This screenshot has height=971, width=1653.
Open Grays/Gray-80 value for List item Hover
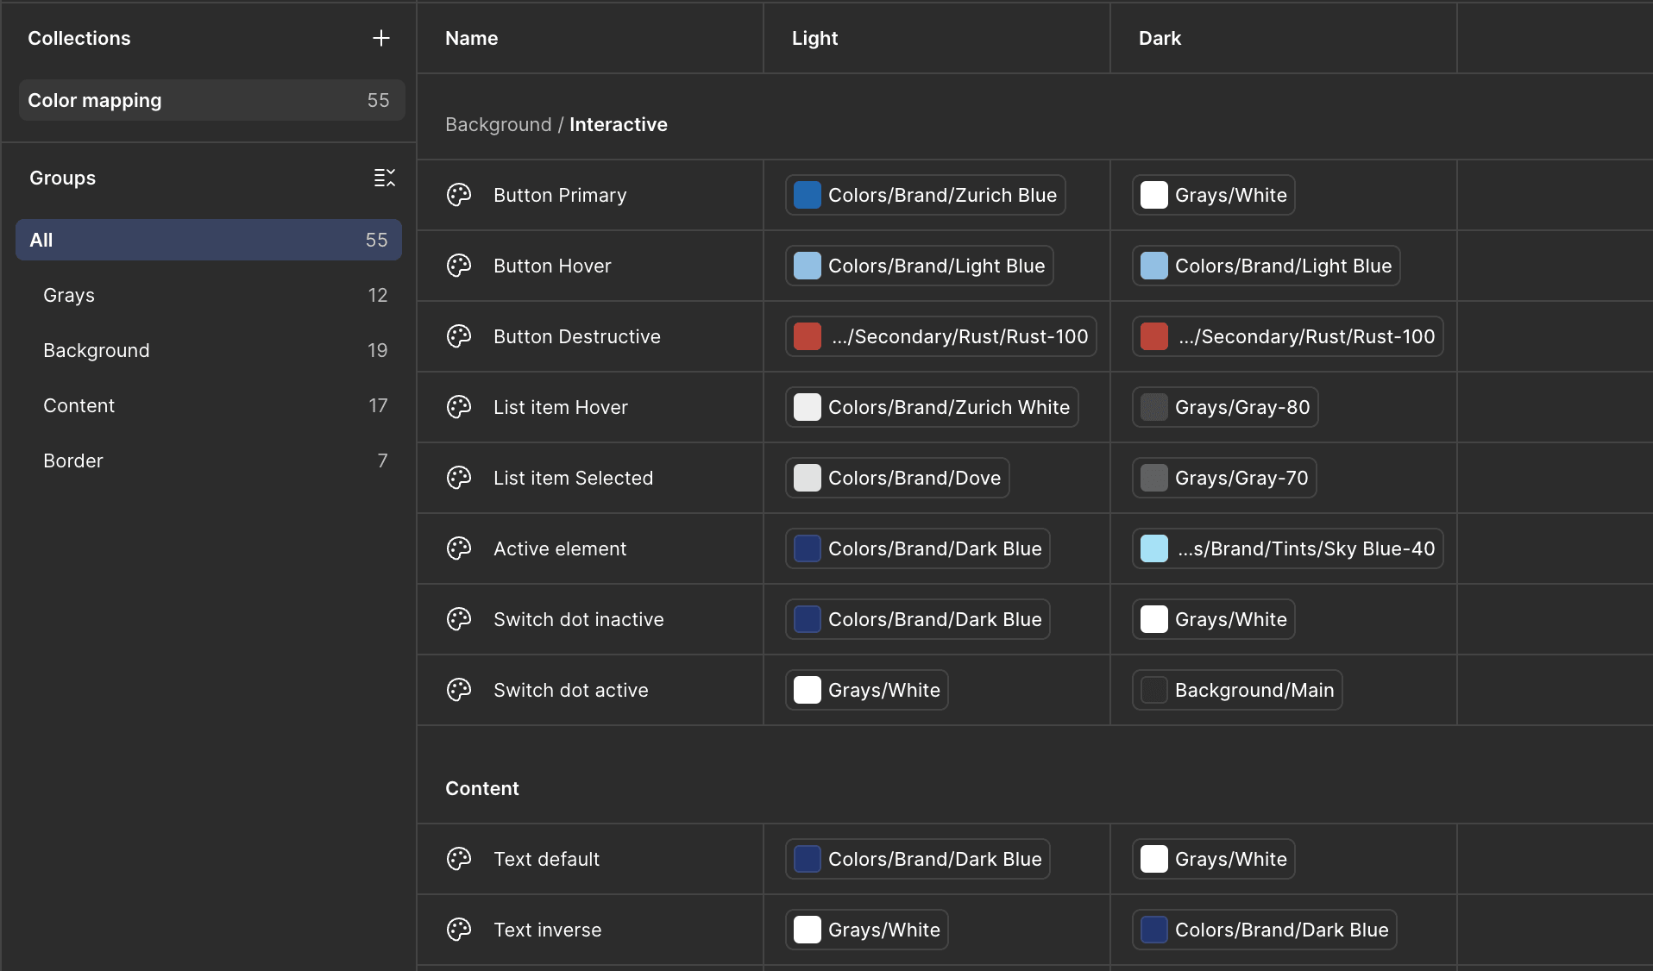[x=1225, y=407]
